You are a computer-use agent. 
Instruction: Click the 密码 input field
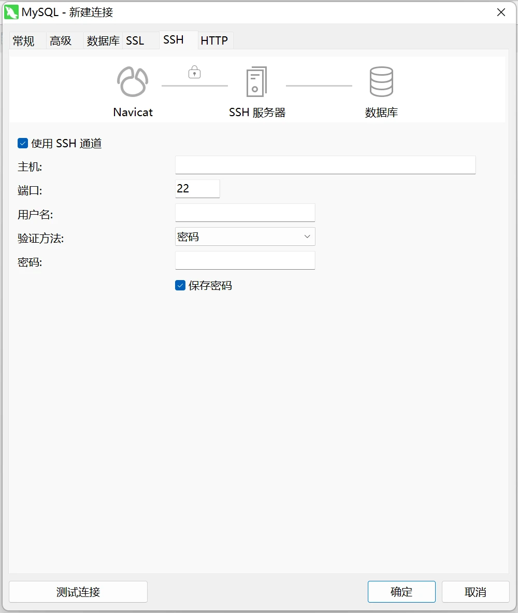[245, 260]
